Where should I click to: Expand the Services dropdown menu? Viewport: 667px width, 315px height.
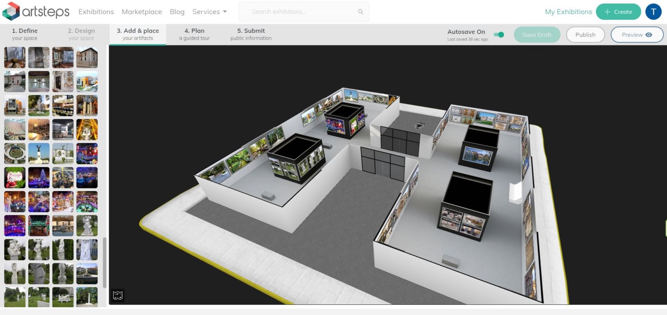point(210,12)
